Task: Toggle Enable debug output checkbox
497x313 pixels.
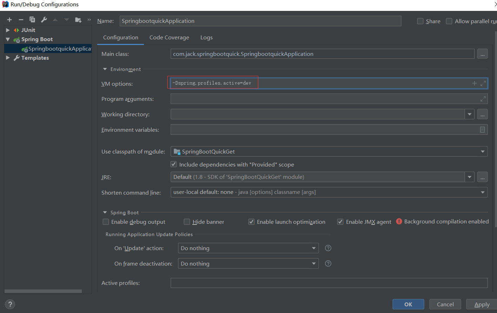Action: 106,222
